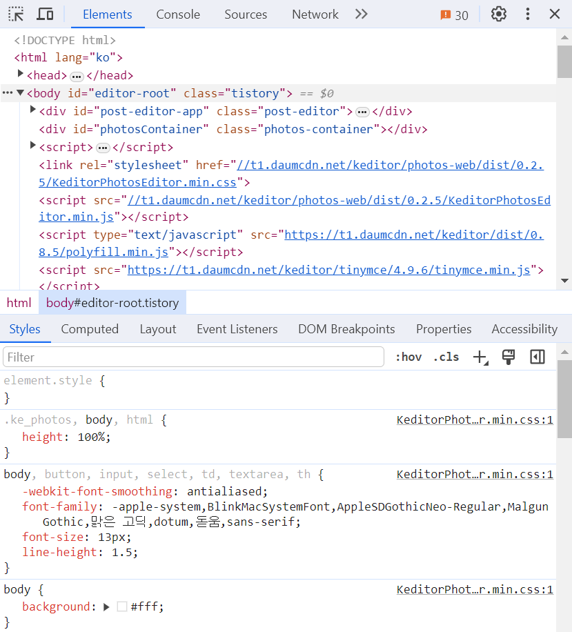The image size is (572, 632).
Task: Open the Event Listeners sub-tab
Action: point(237,329)
